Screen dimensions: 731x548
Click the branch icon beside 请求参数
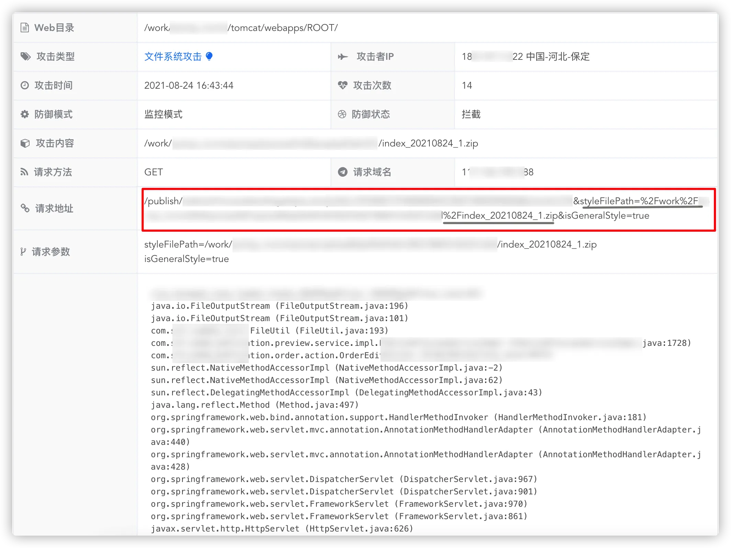click(x=23, y=252)
